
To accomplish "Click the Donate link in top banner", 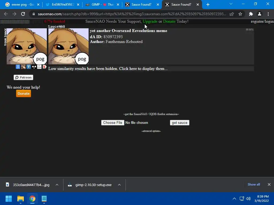I will [169, 21].
